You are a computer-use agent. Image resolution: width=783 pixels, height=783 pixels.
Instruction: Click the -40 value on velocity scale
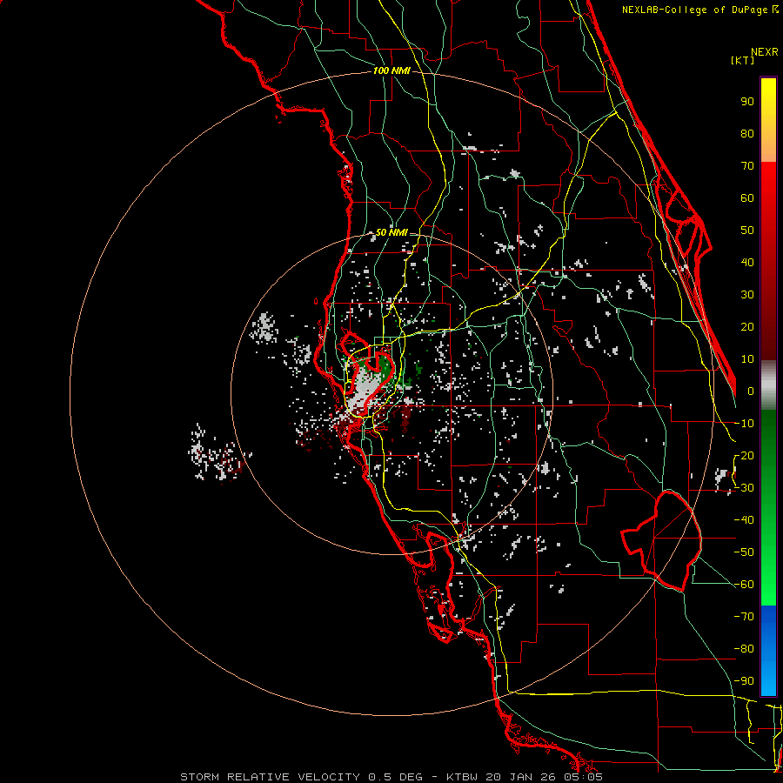[x=744, y=520]
